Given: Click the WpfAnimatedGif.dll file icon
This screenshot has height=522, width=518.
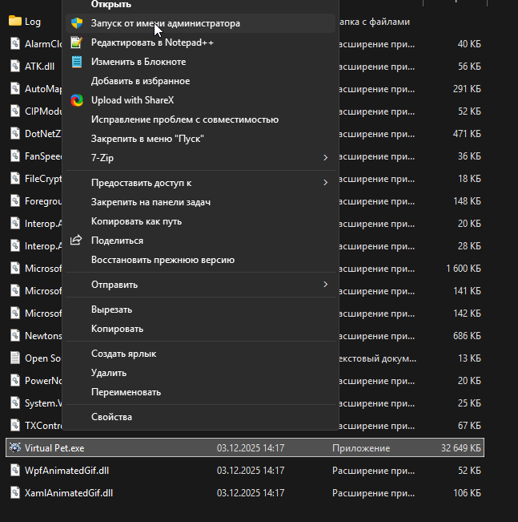Looking at the screenshot, I should pyautogui.click(x=14, y=470).
